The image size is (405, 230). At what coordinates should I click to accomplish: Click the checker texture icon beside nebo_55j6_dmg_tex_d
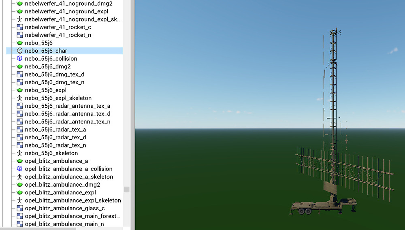19,75
